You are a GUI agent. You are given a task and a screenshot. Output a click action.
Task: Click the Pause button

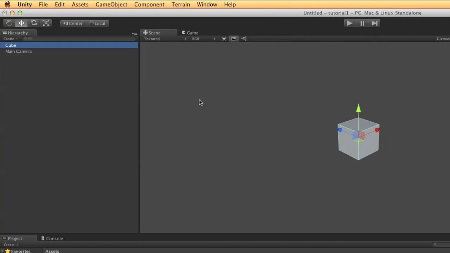click(x=362, y=23)
